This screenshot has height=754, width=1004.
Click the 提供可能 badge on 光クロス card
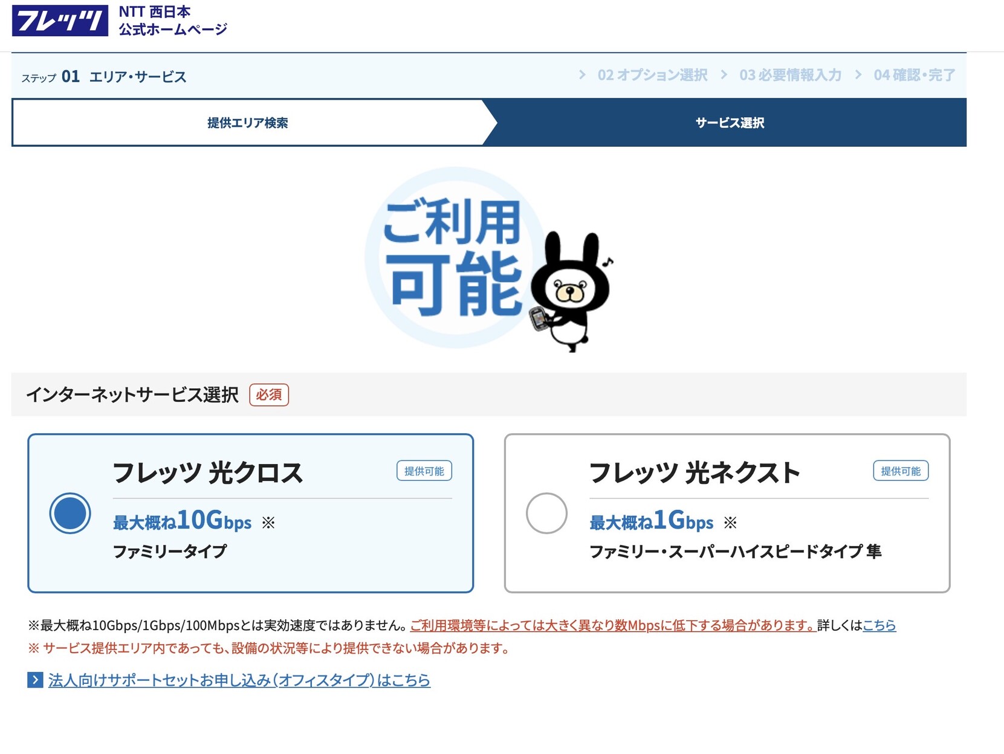click(424, 471)
